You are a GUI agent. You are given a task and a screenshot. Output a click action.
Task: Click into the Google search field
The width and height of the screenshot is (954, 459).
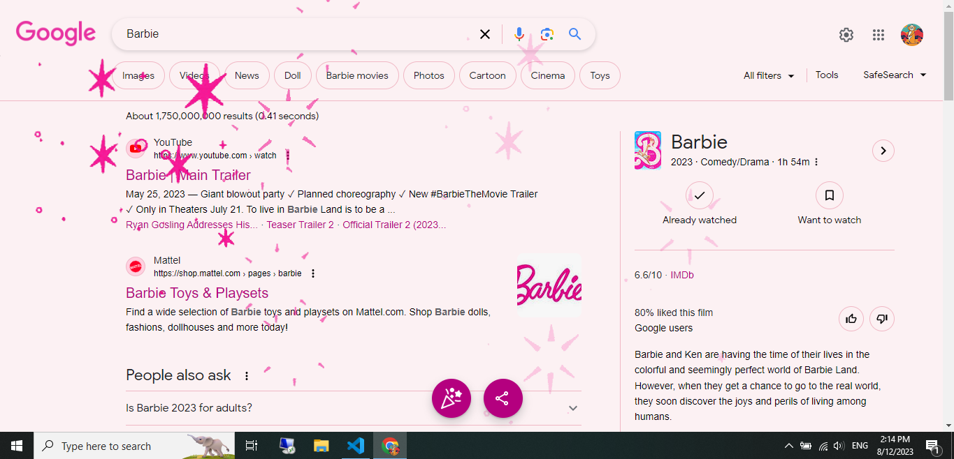tap(297, 34)
